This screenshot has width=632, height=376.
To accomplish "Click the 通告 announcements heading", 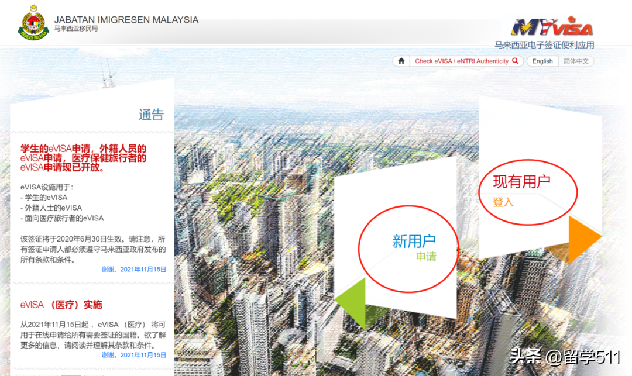I will (151, 115).
